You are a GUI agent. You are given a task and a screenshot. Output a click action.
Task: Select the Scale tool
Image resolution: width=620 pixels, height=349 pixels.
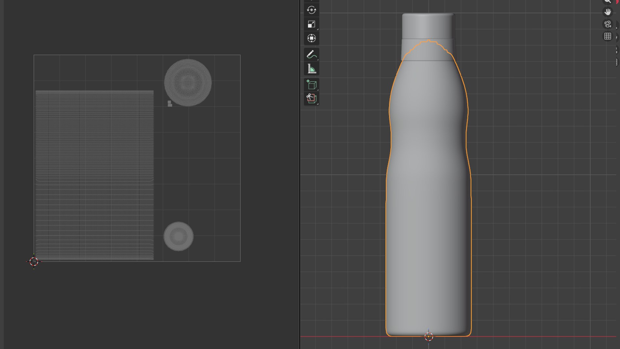(311, 24)
